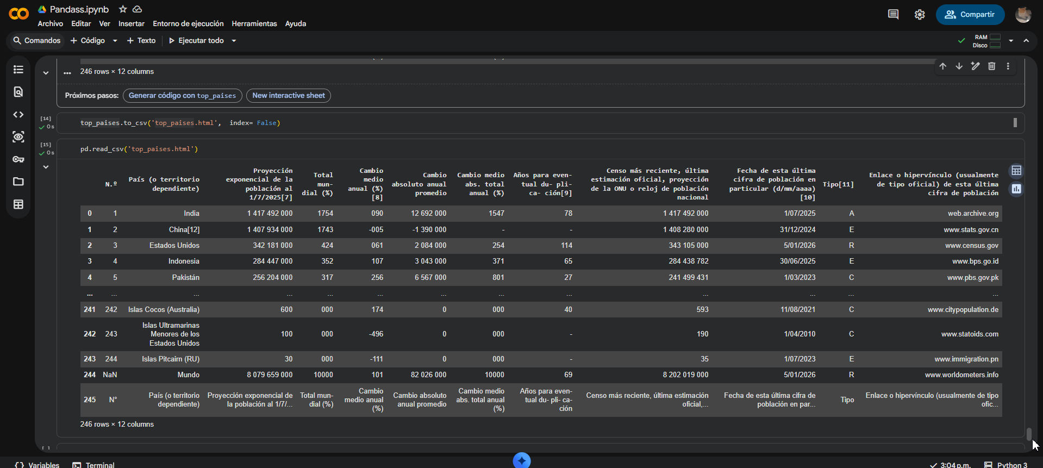
Task: Collapse the header toolbar with the chevron
Action: click(1026, 41)
